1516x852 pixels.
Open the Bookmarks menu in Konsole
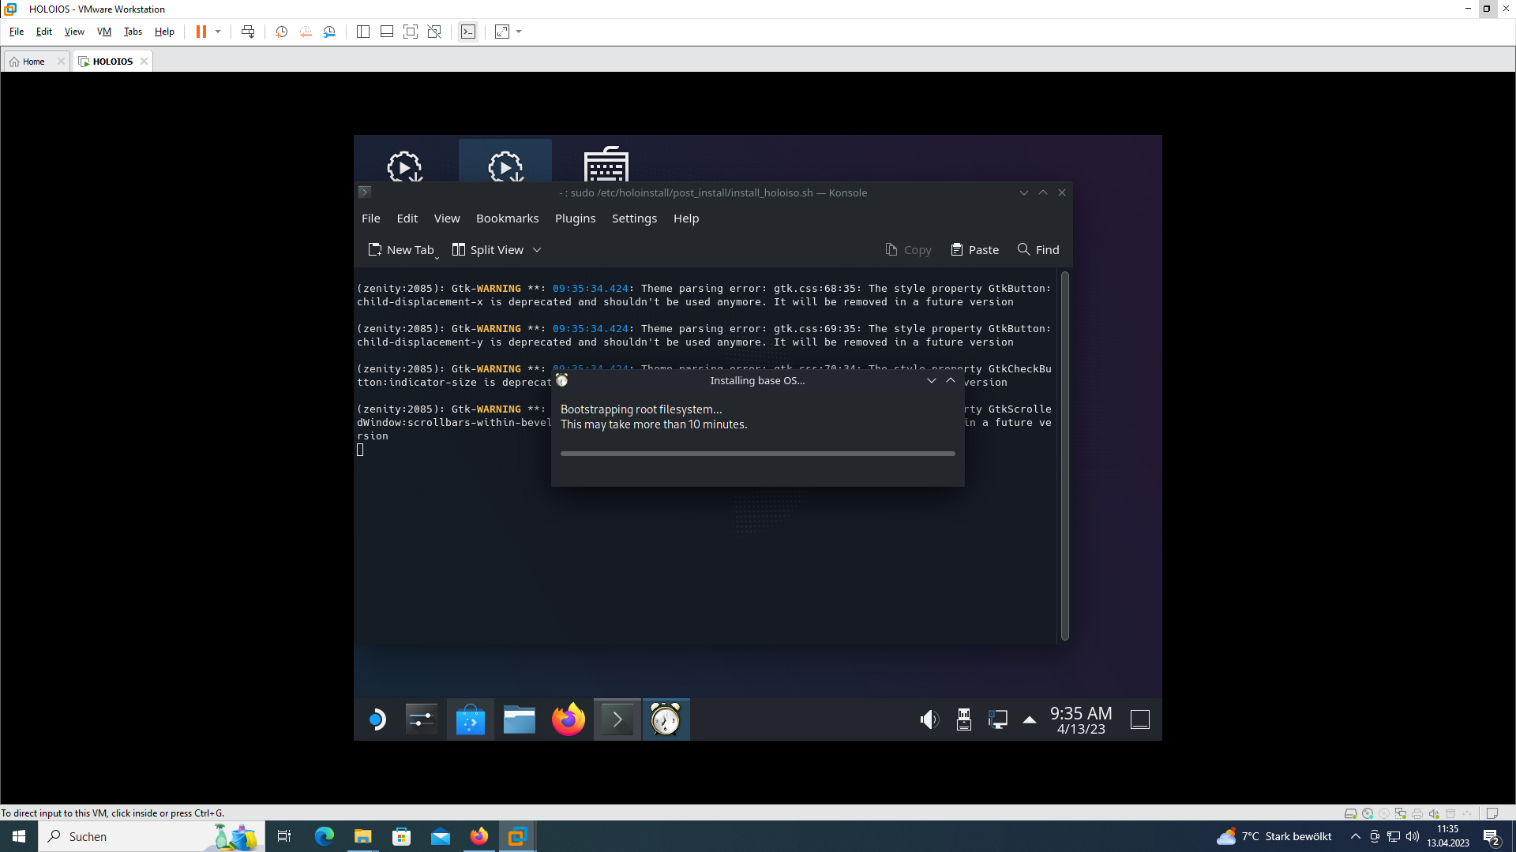tap(507, 219)
